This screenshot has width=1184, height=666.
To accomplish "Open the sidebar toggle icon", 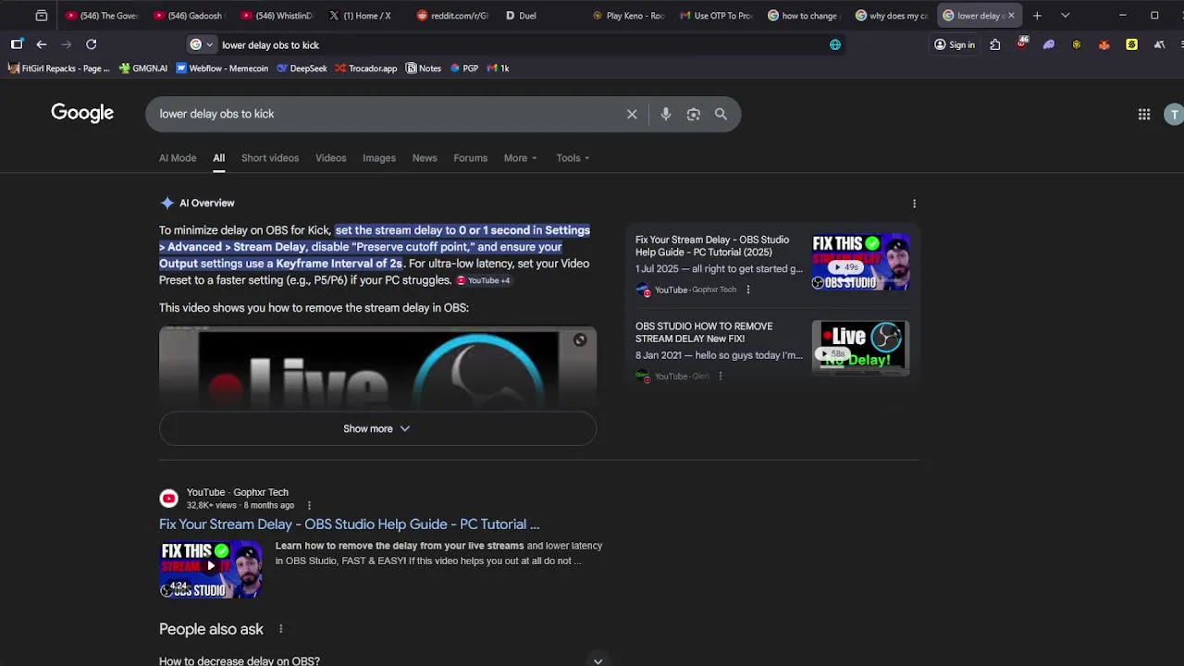I will (17, 44).
